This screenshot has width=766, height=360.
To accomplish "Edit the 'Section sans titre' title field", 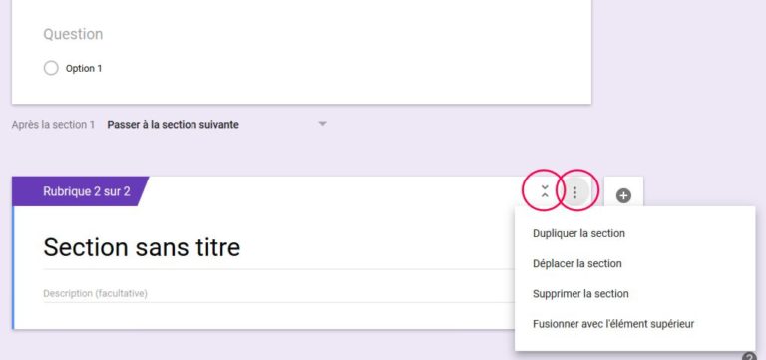I will pyautogui.click(x=278, y=247).
